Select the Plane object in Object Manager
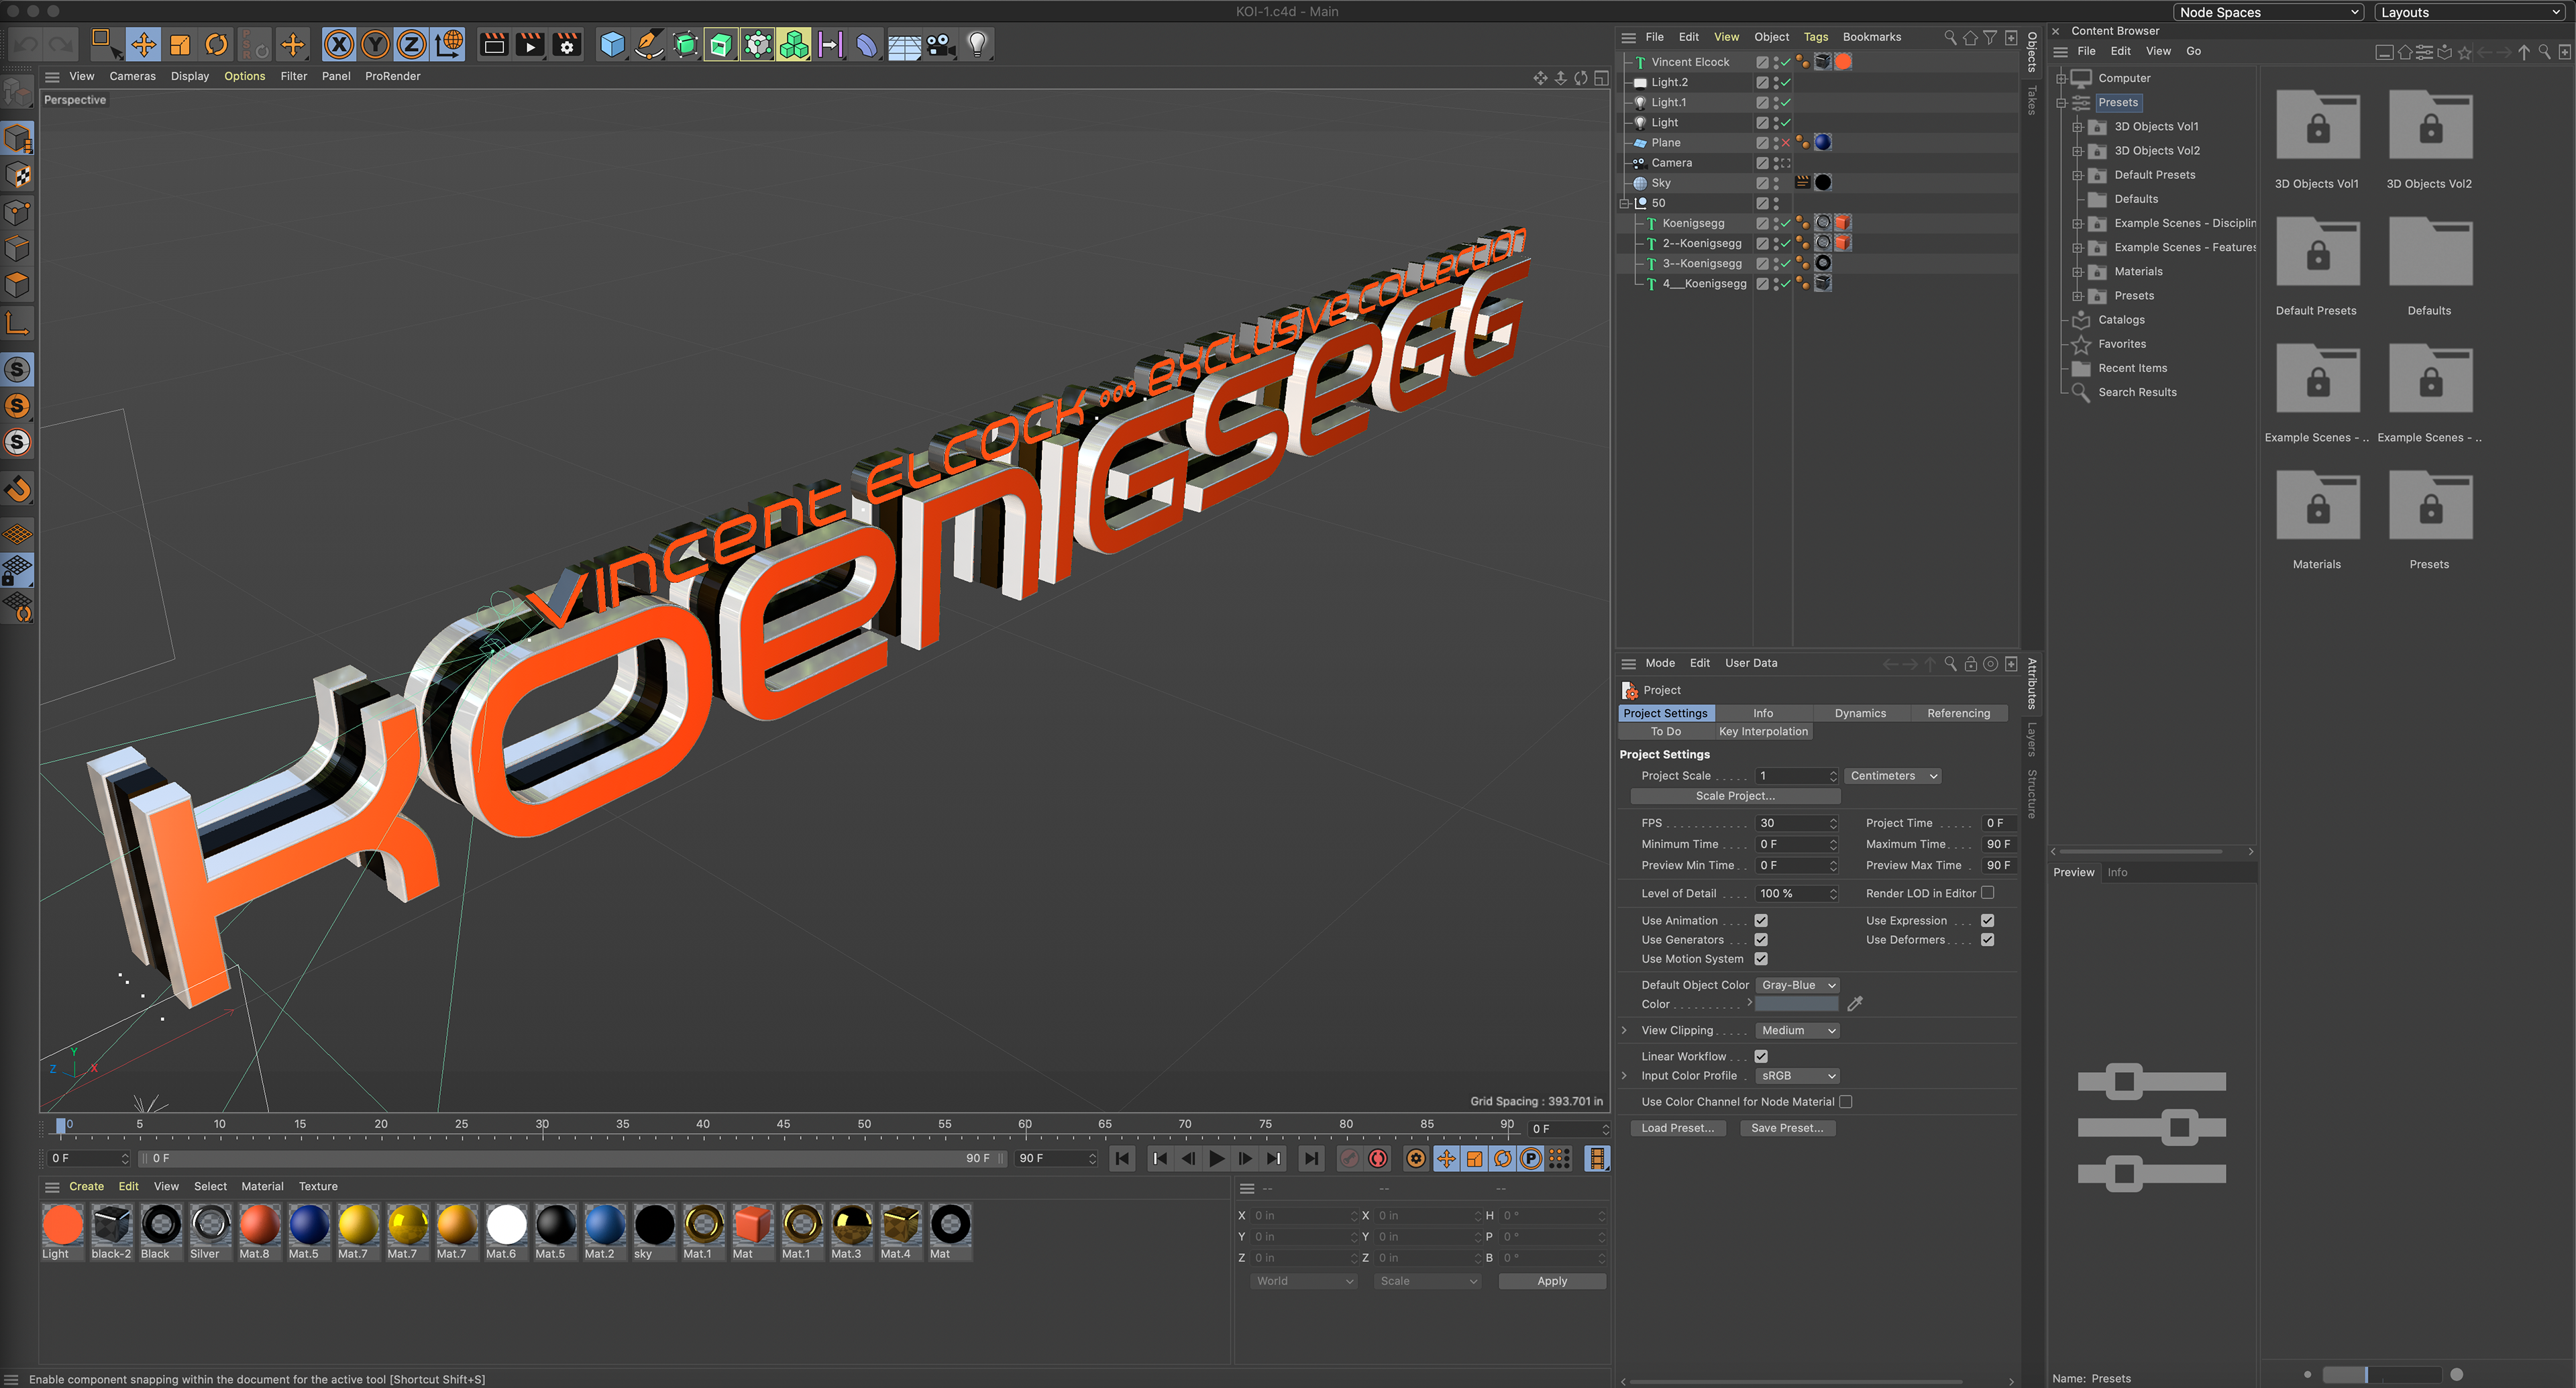Viewport: 2576px width, 1388px height. (x=1666, y=142)
